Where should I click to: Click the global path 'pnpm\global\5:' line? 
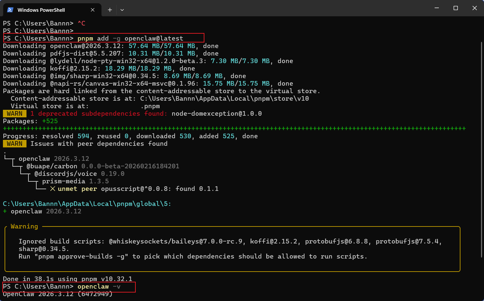coord(87,204)
